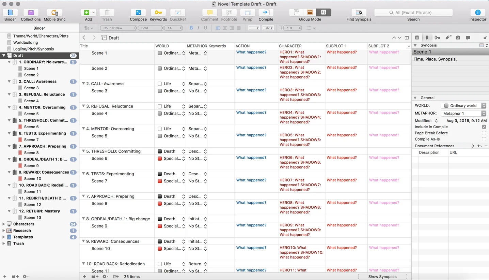Switch Group Mode to corkboard view

coord(310,13)
